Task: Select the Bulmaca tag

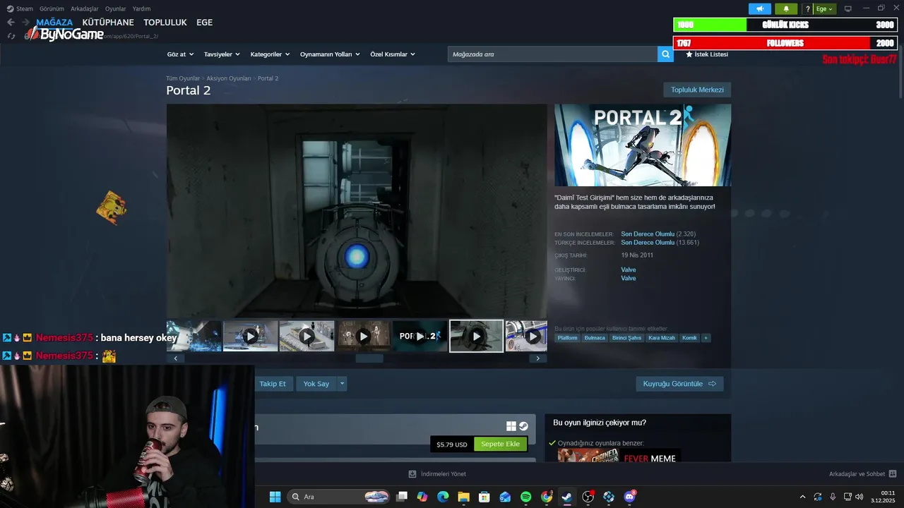Action: click(595, 338)
